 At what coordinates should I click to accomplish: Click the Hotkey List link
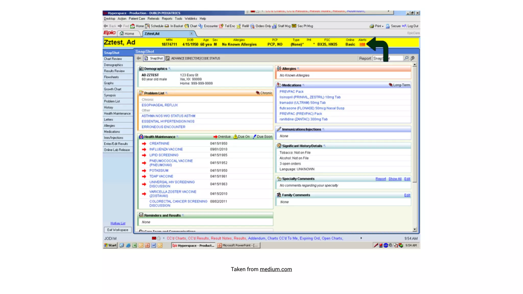point(118,223)
